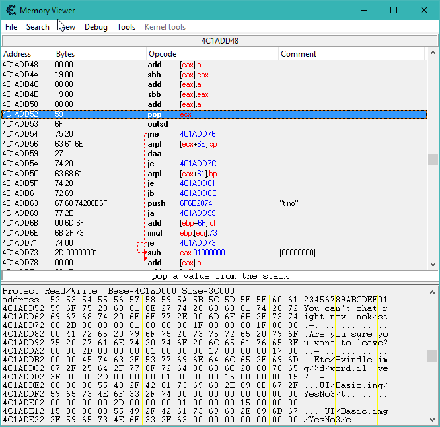Viewport: 440px width, 427px height.
Task: Select the sub eax,01000000 row
Action: point(215,253)
